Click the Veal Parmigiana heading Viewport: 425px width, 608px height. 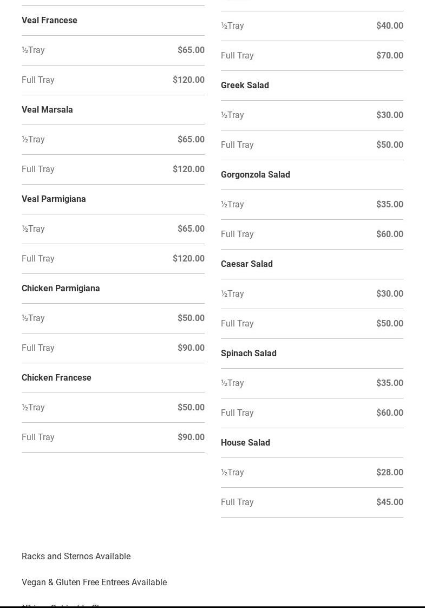54,199
